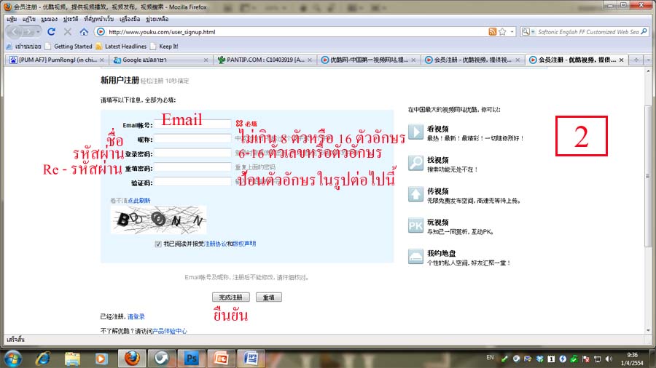Open the 请登录 login link
Screen dimensions: 656x368
point(136,316)
